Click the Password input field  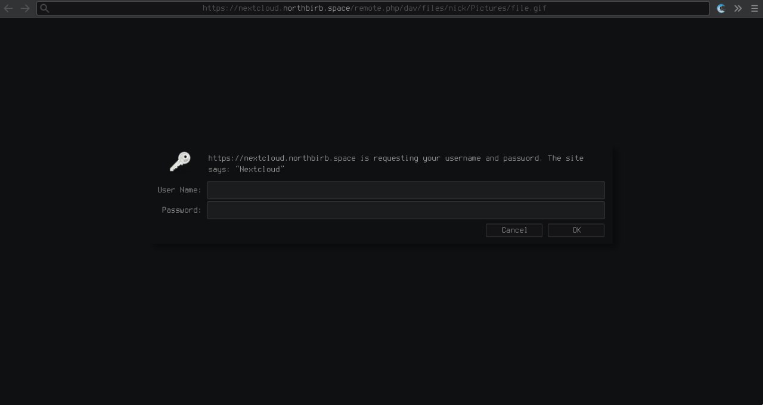point(406,210)
